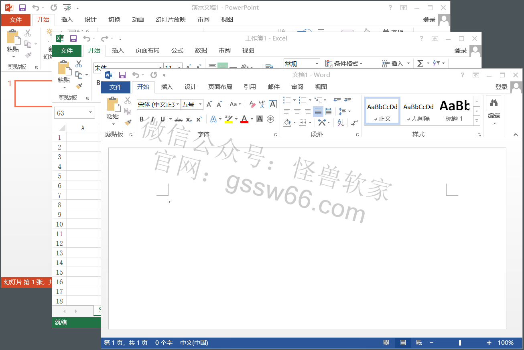The width and height of the screenshot is (524, 350).
Task: Click the character border A icon
Action: (272, 104)
